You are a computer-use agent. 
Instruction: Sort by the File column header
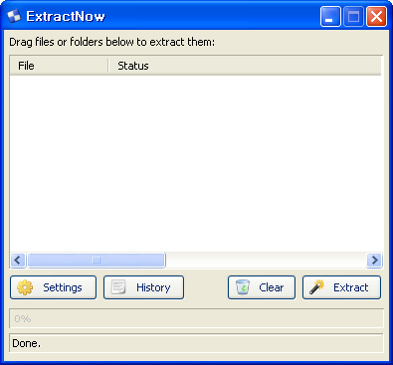point(59,66)
